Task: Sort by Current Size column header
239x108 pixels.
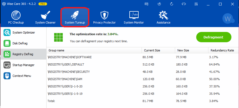Action: tap(158, 50)
